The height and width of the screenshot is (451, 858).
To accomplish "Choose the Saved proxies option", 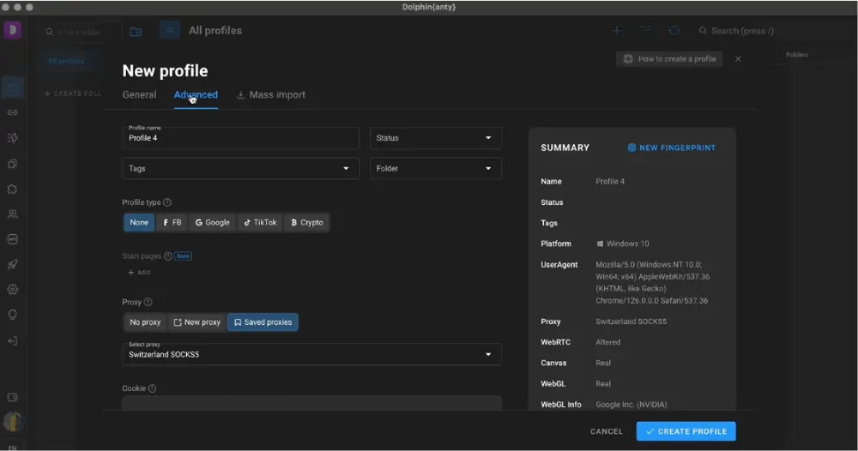I will [x=263, y=322].
